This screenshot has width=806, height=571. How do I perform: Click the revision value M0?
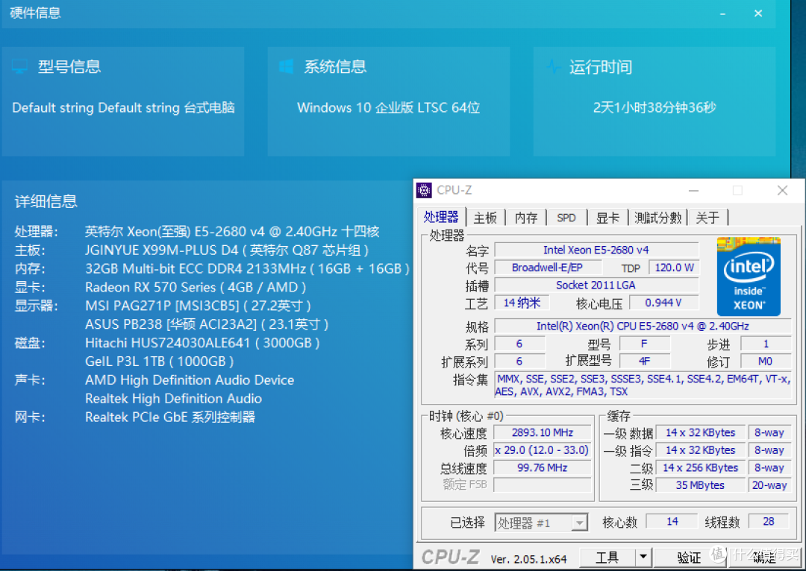pos(766,362)
